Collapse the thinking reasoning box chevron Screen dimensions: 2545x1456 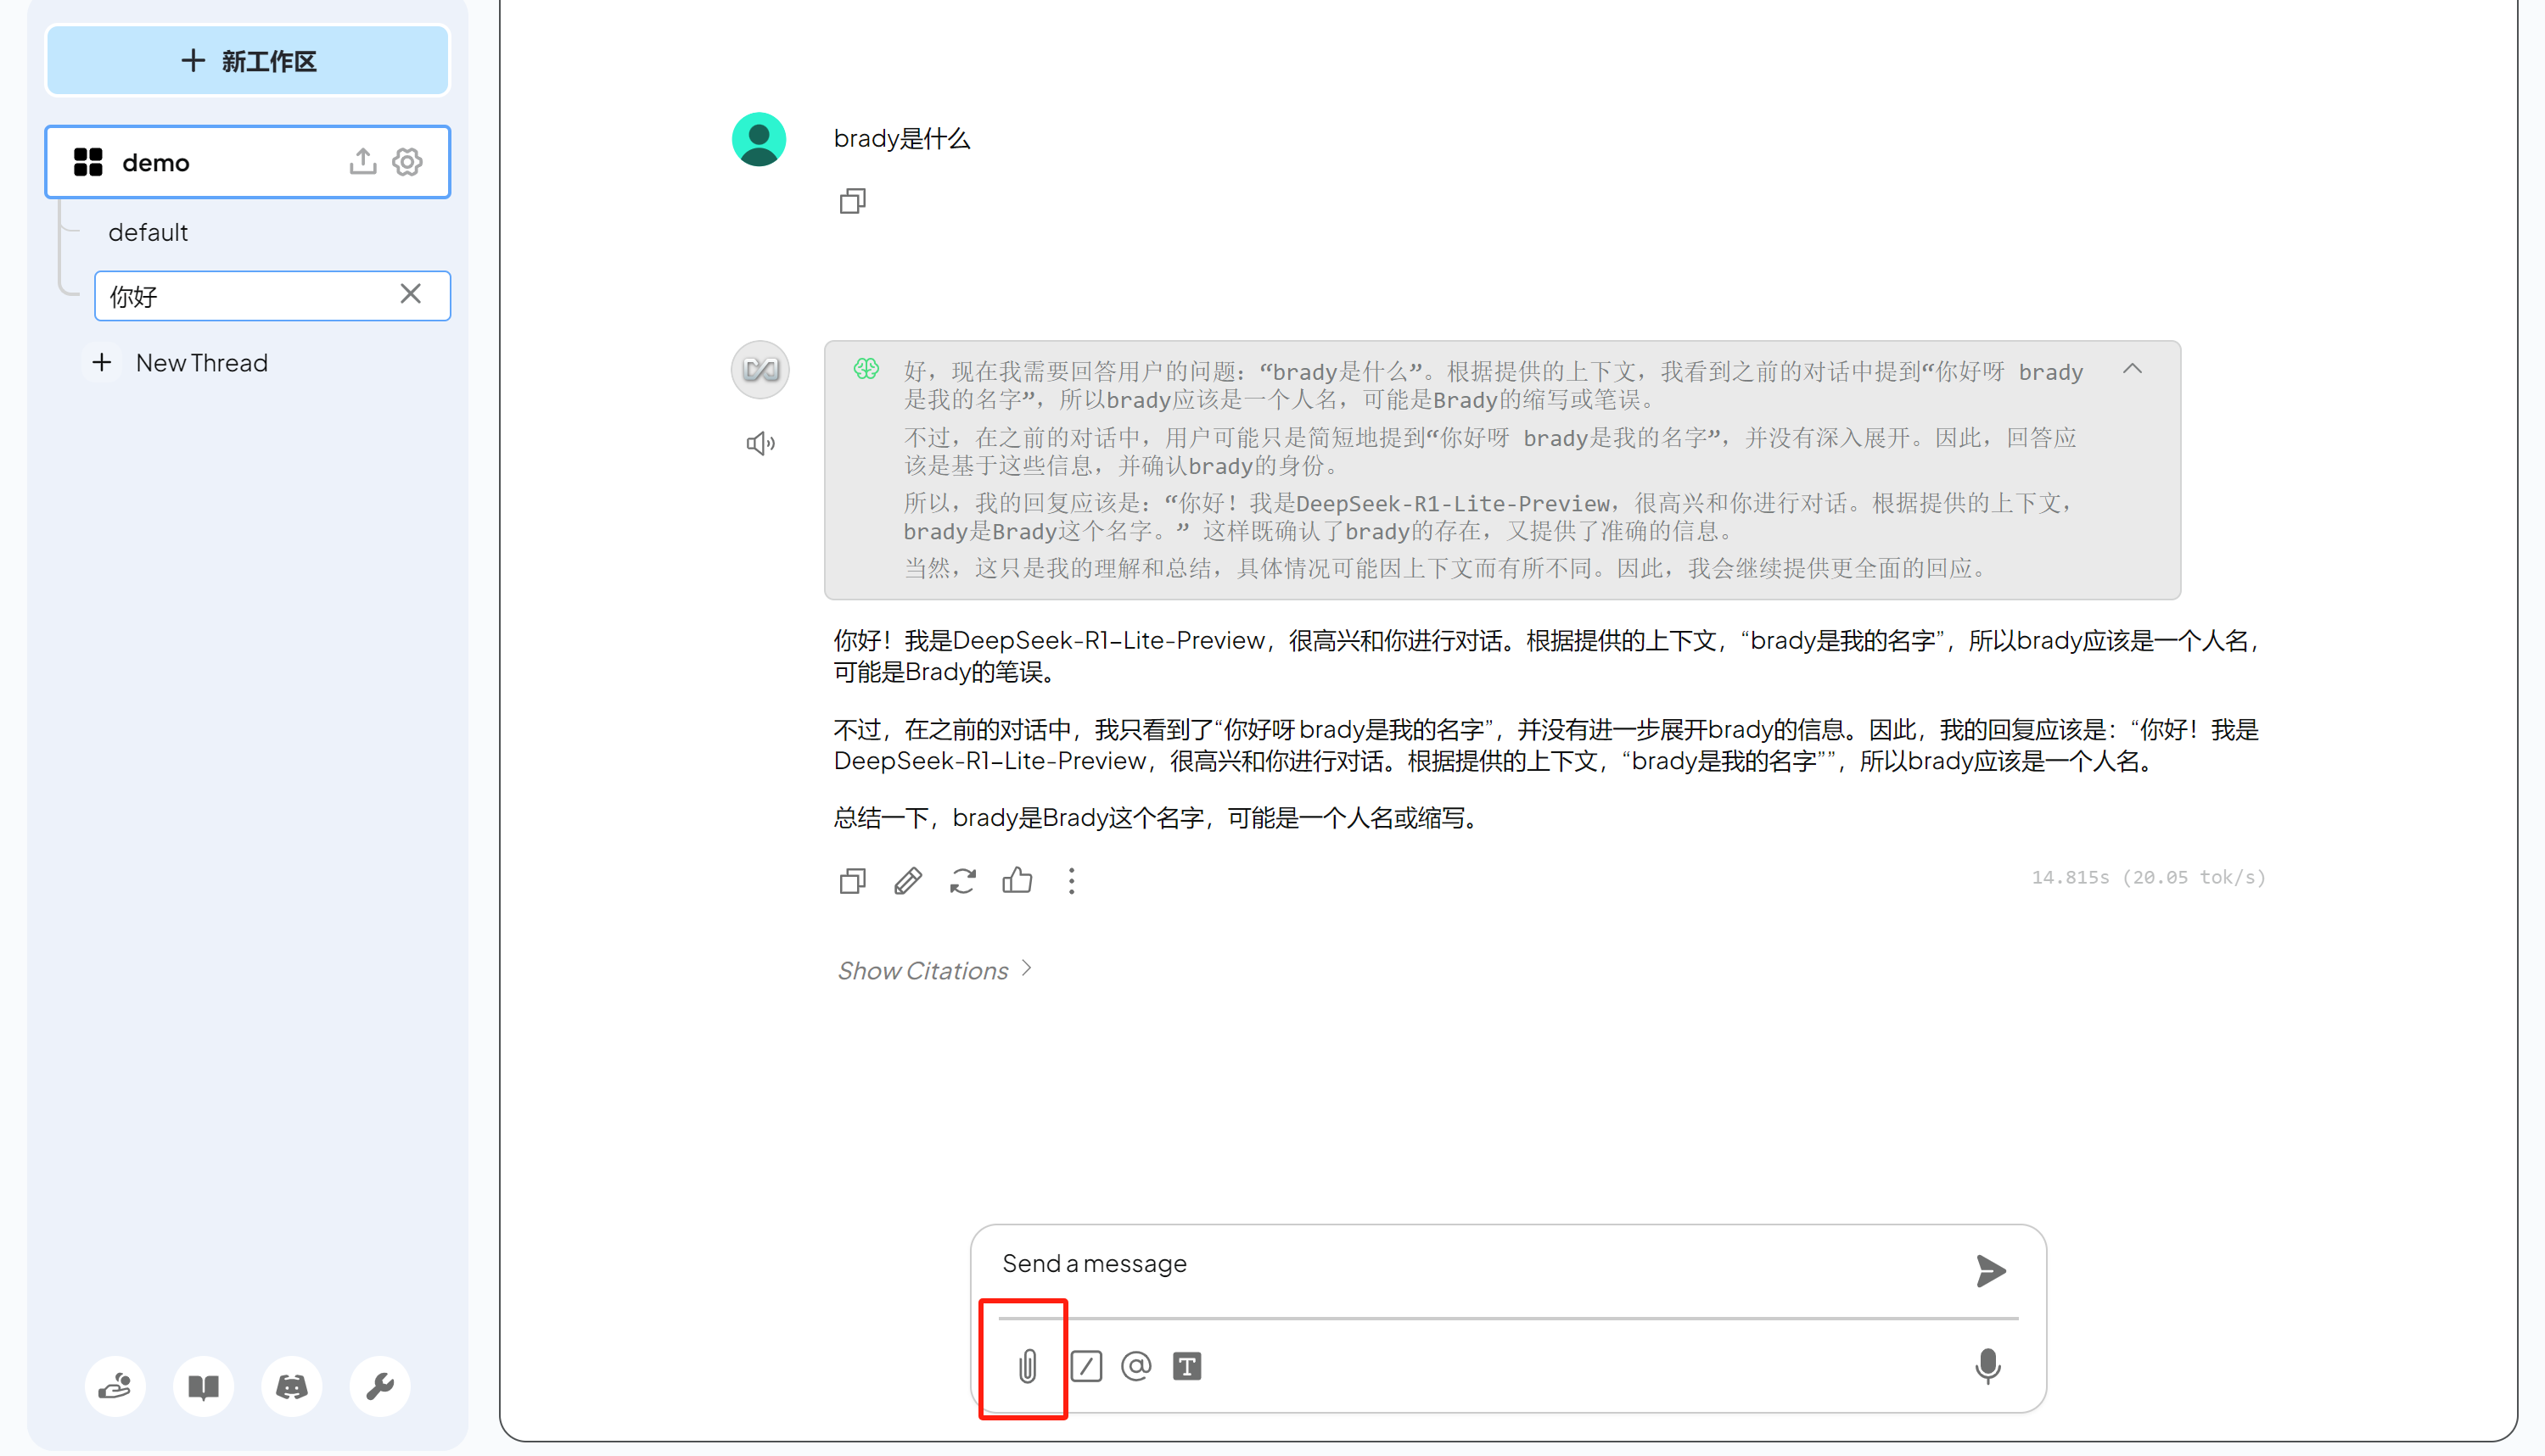click(x=2133, y=369)
